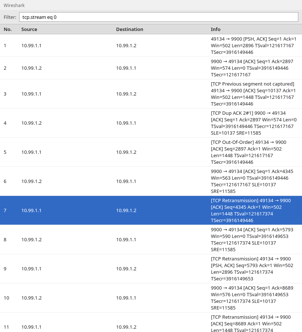Click the No. column header
The image size is (302, 332).
[x=8, y=29]
